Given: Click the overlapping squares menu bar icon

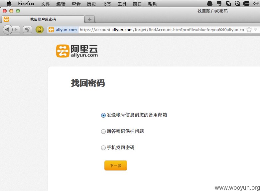Looking at the screenshot, I should [x=228, y=3].
